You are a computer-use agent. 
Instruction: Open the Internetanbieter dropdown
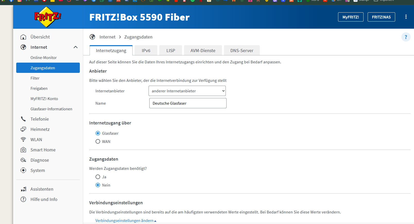[x=187, y=91]
